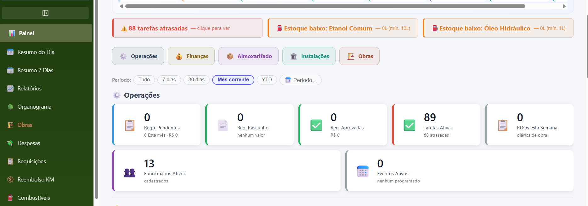The width and height of the screenshot is (588, 206).
Task: Click the crane icon on Obras tab
Action: pyautogui.click(x=351, y=56)
